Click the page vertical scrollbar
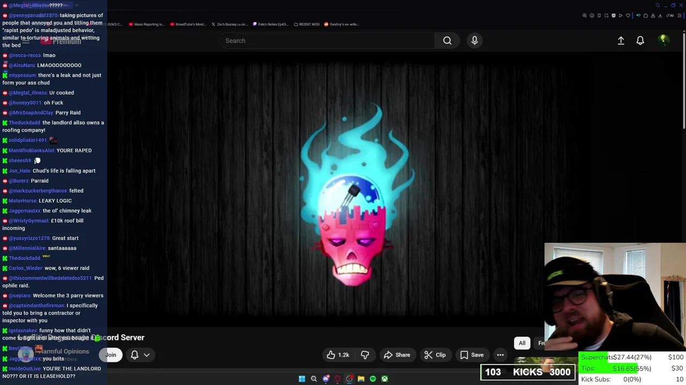This screenshot has height=385, width=686. [x=684, y=80]
